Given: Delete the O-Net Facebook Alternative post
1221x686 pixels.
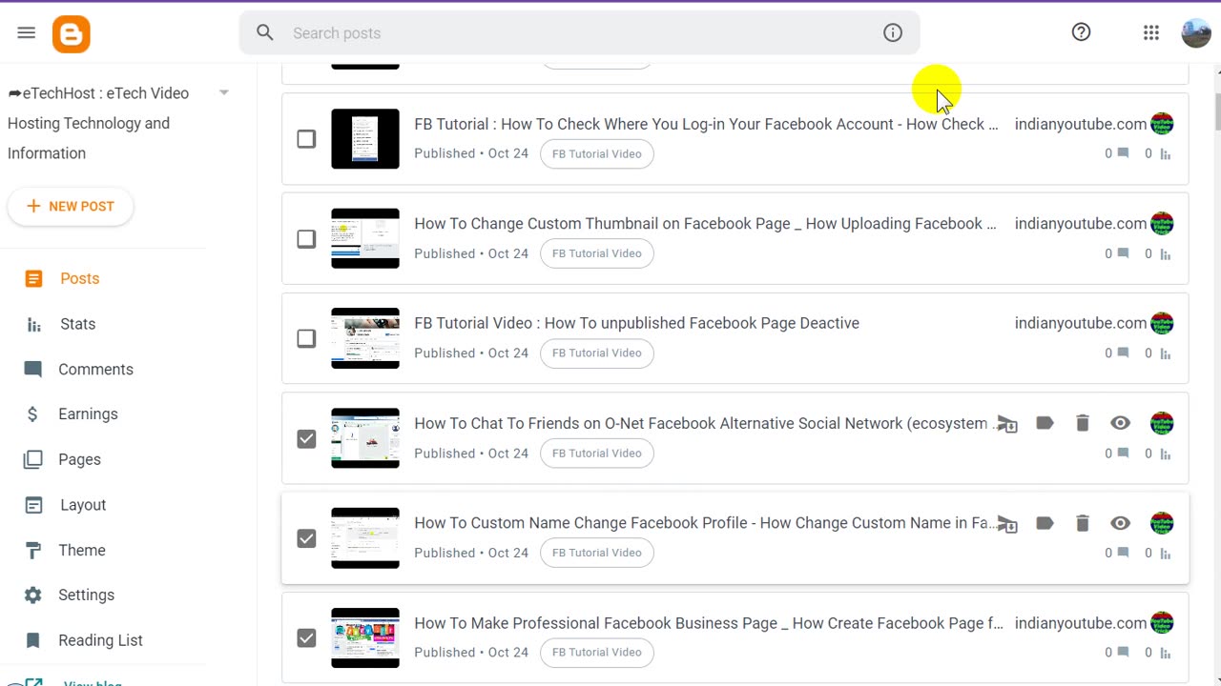Looking at the screenshot, I should [x=1083, y=423].
